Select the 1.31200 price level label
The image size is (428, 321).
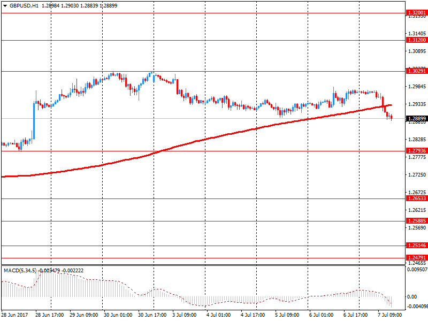417,40
